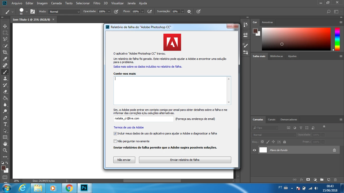Switch to the Amostras tab
This screenshot has height=193, width=344.
tap(267, 22)
